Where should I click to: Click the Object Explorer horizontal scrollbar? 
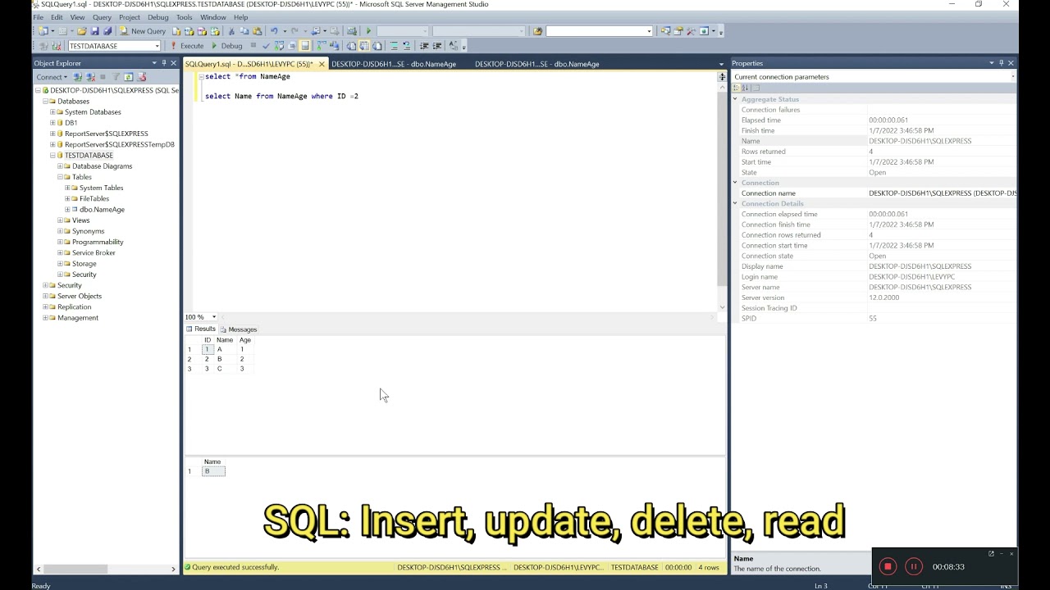[75, 569]
